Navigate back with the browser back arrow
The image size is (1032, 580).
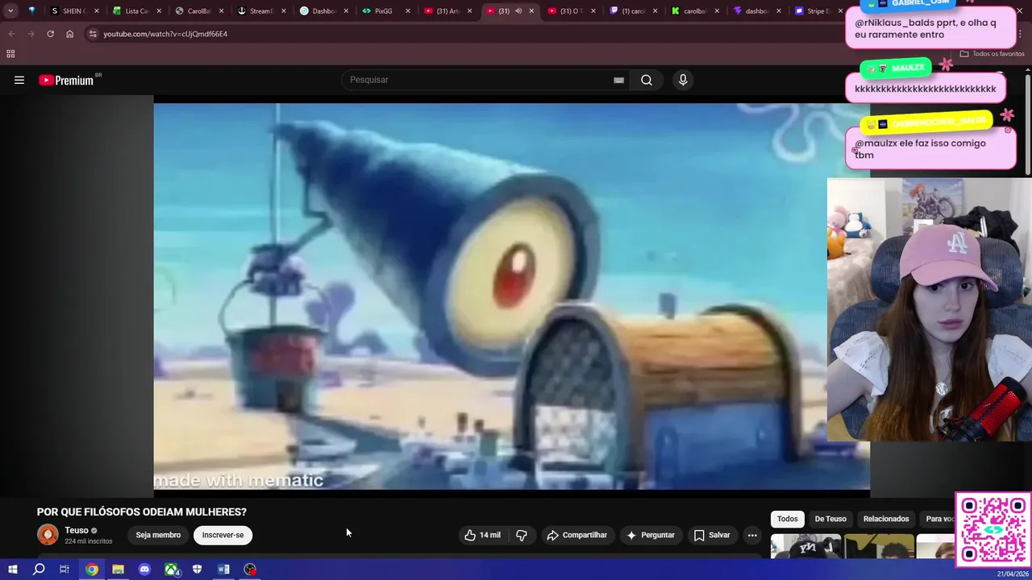11,34
